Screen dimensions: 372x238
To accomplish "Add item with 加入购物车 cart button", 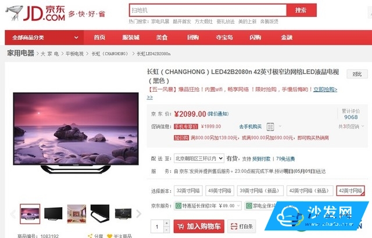I will tap(199, 226).
